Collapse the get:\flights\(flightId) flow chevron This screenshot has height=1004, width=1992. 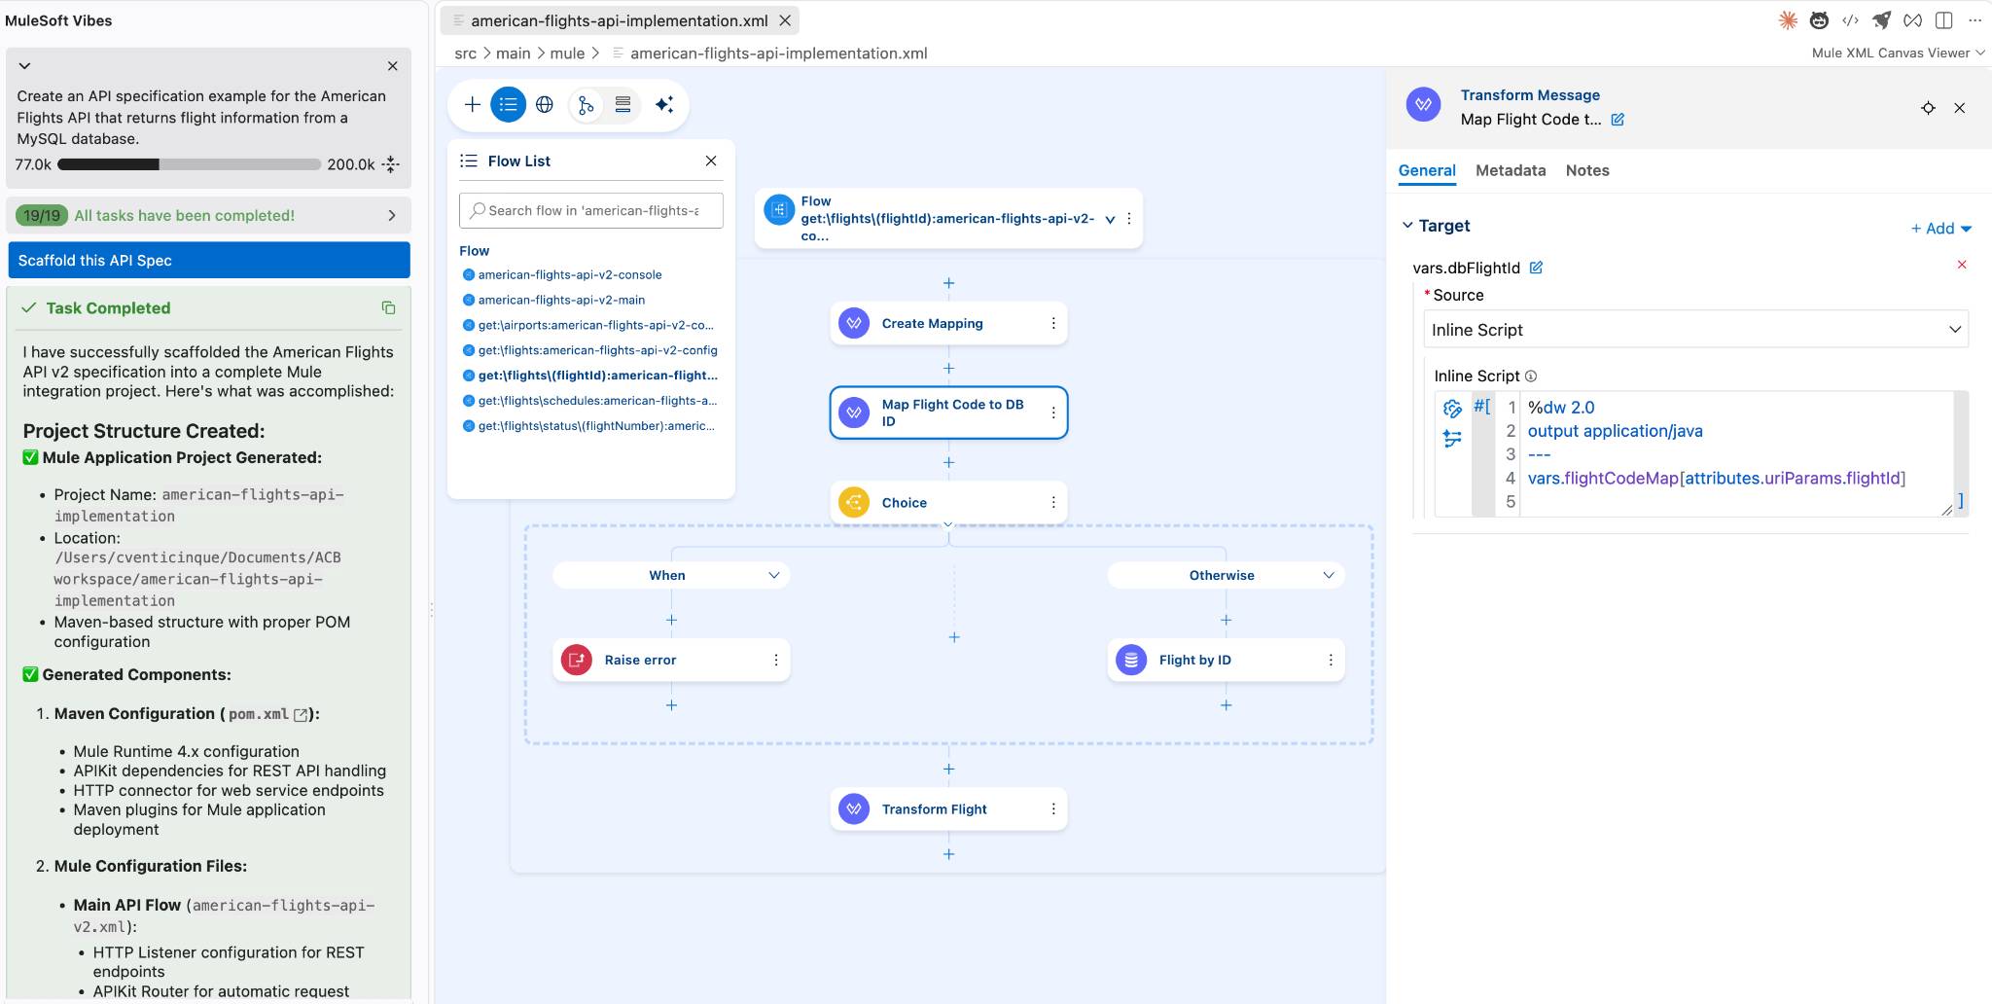(x=1110, y=219)
